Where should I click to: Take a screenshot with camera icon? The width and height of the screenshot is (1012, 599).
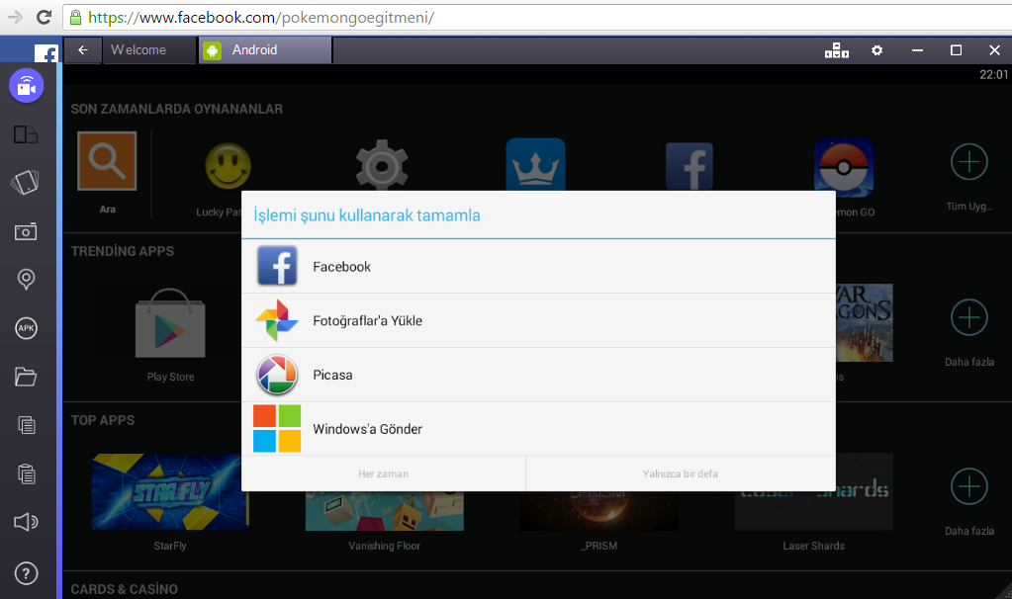26,231
